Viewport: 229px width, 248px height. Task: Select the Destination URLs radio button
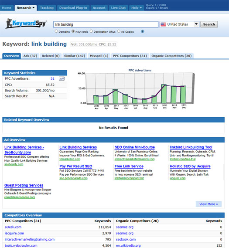tap(91, 31)
